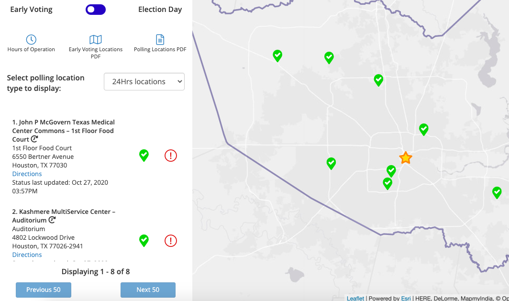Select the green marker closest to the orange star

pyautogui.click(x=391, y=171)
